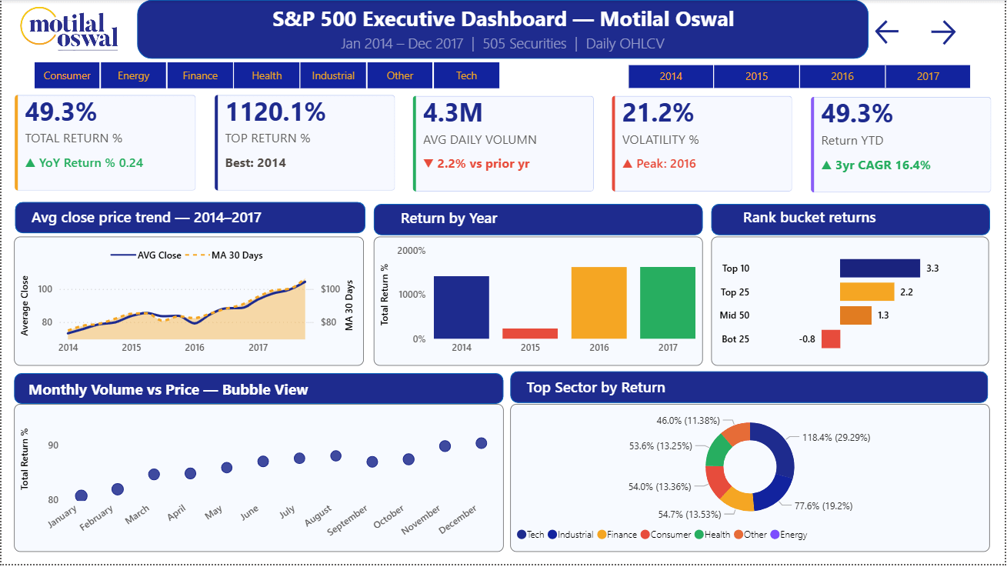Select the 2014 bar in Return by Year
The height and width of the screenshot is (567, 1007).
point(462,307)
